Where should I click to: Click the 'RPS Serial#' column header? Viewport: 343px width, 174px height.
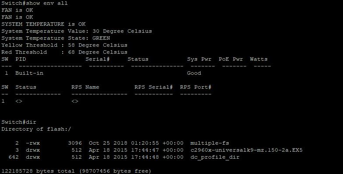(154, 87)
